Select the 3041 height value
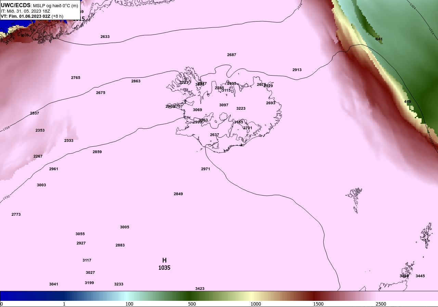Screen dimensions: 438x307 [54, 284]
